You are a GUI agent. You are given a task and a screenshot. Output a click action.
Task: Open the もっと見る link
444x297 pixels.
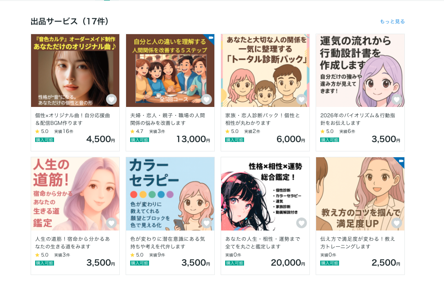click(392, 22)
